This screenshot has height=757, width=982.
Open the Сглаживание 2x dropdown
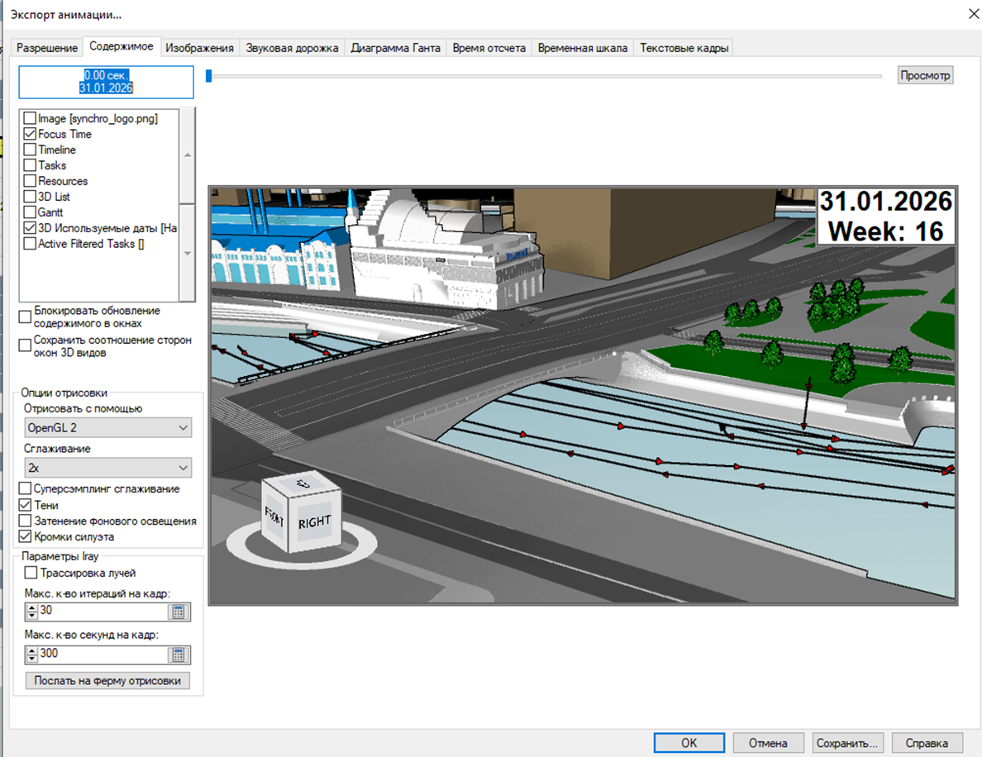pos(108,468)
